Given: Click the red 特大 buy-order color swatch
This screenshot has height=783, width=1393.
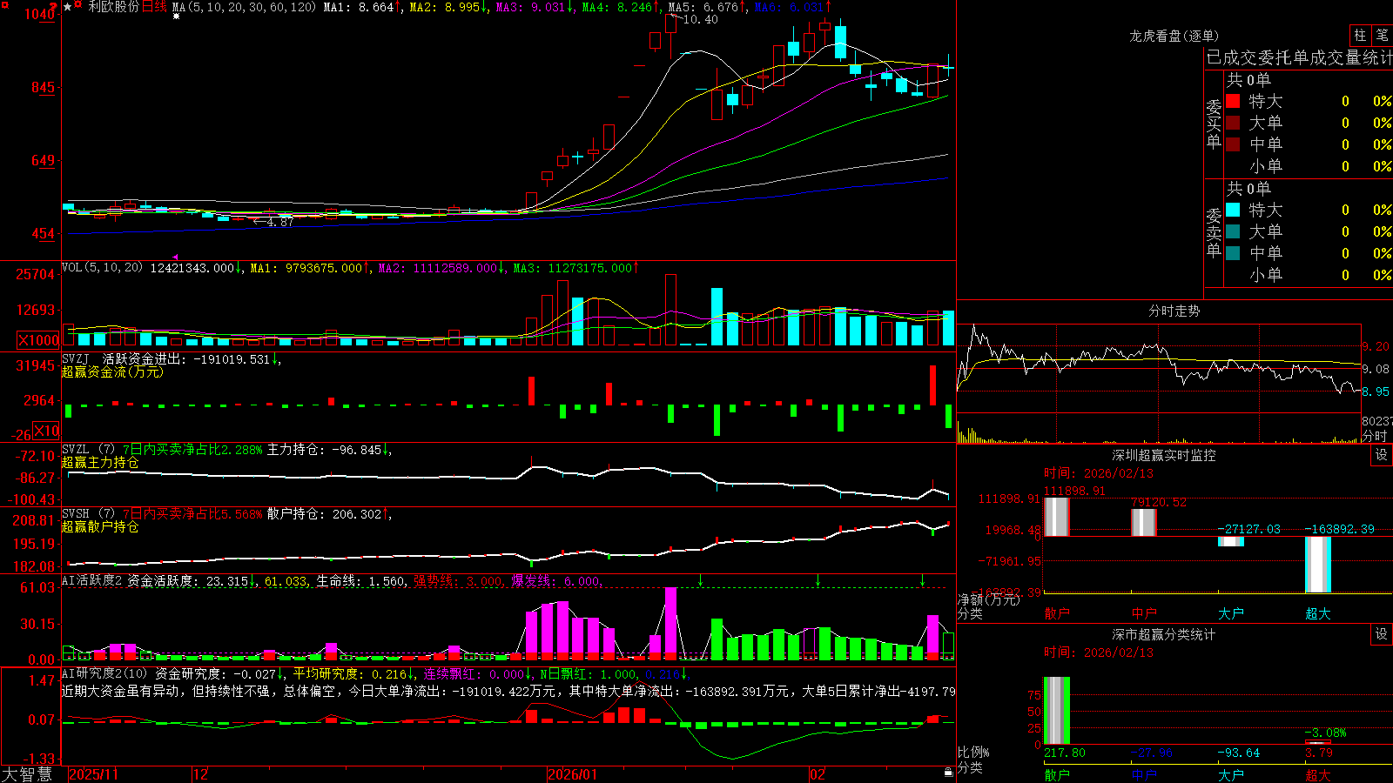Looking at the screenshot, I should [1233, 101].
